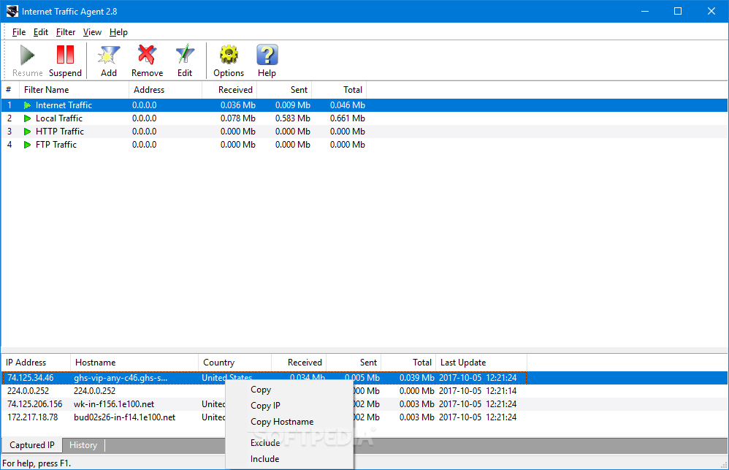Screen dimensions: 729x470
Task: Select the Local Traffic filter row
Action: tap(364, 118)
